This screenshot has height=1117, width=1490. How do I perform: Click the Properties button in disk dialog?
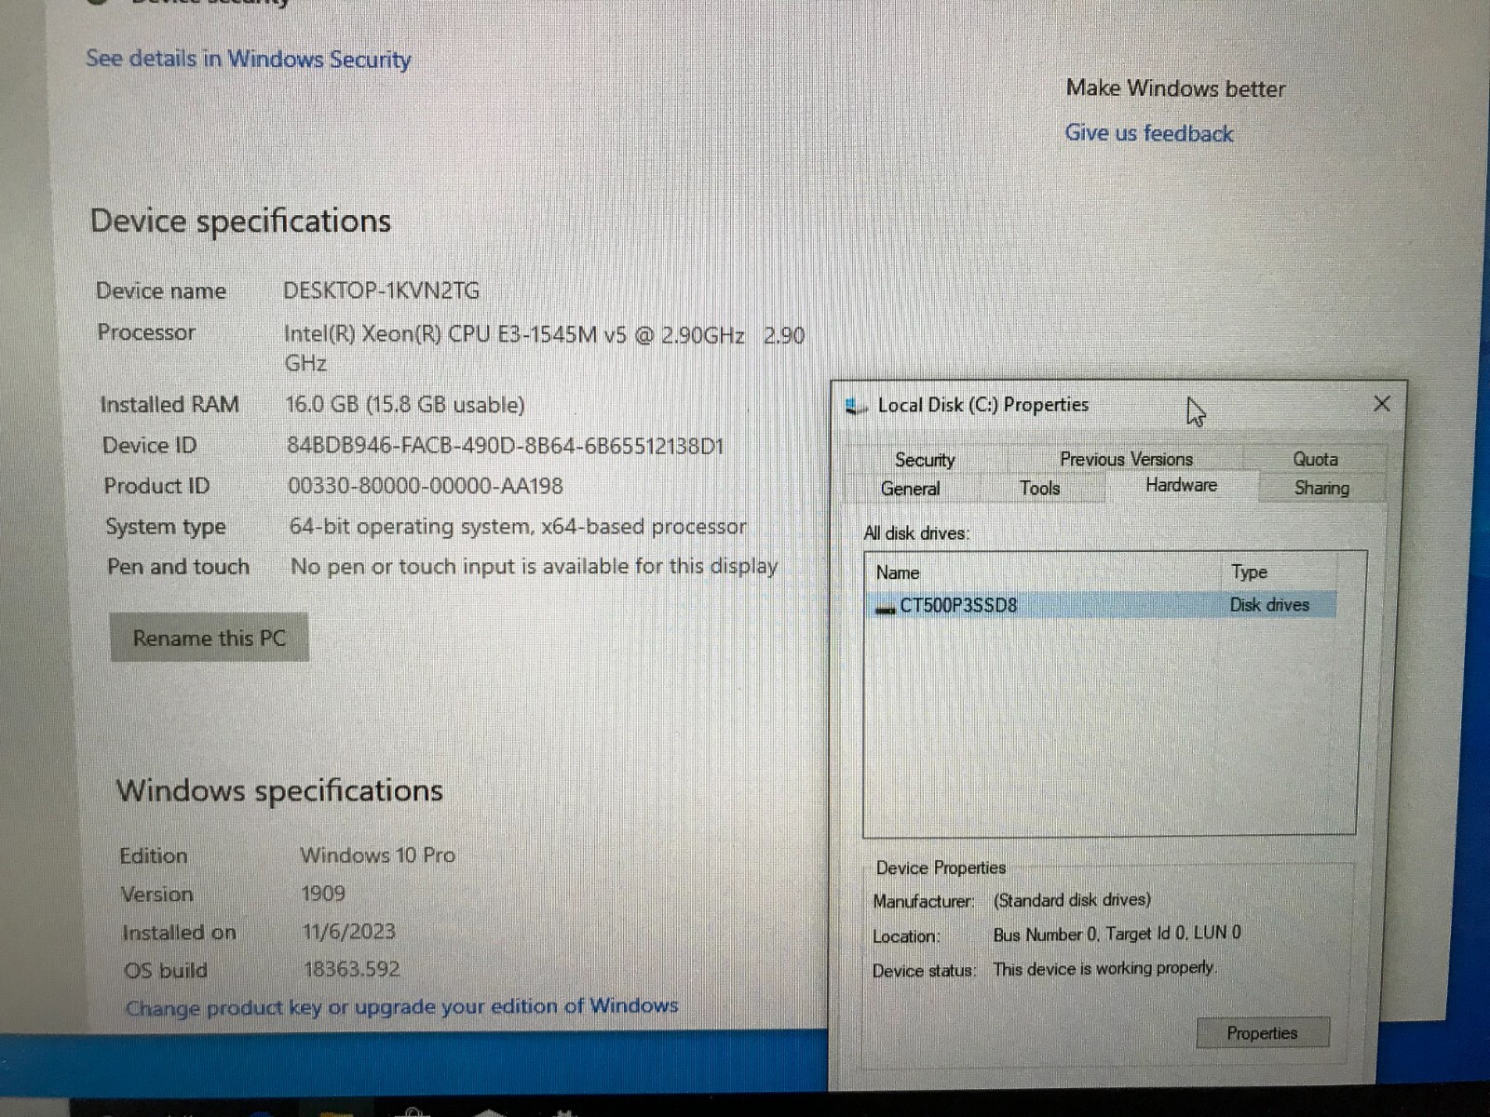pos(1262,1033)
